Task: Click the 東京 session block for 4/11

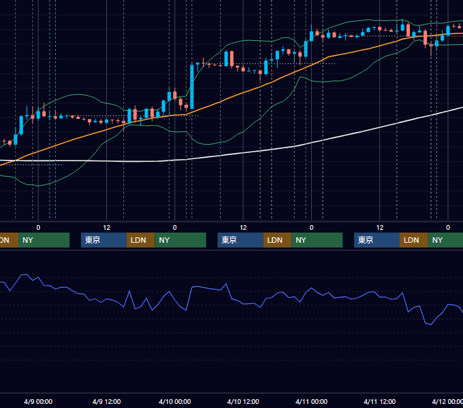Action: pos(377,240)
